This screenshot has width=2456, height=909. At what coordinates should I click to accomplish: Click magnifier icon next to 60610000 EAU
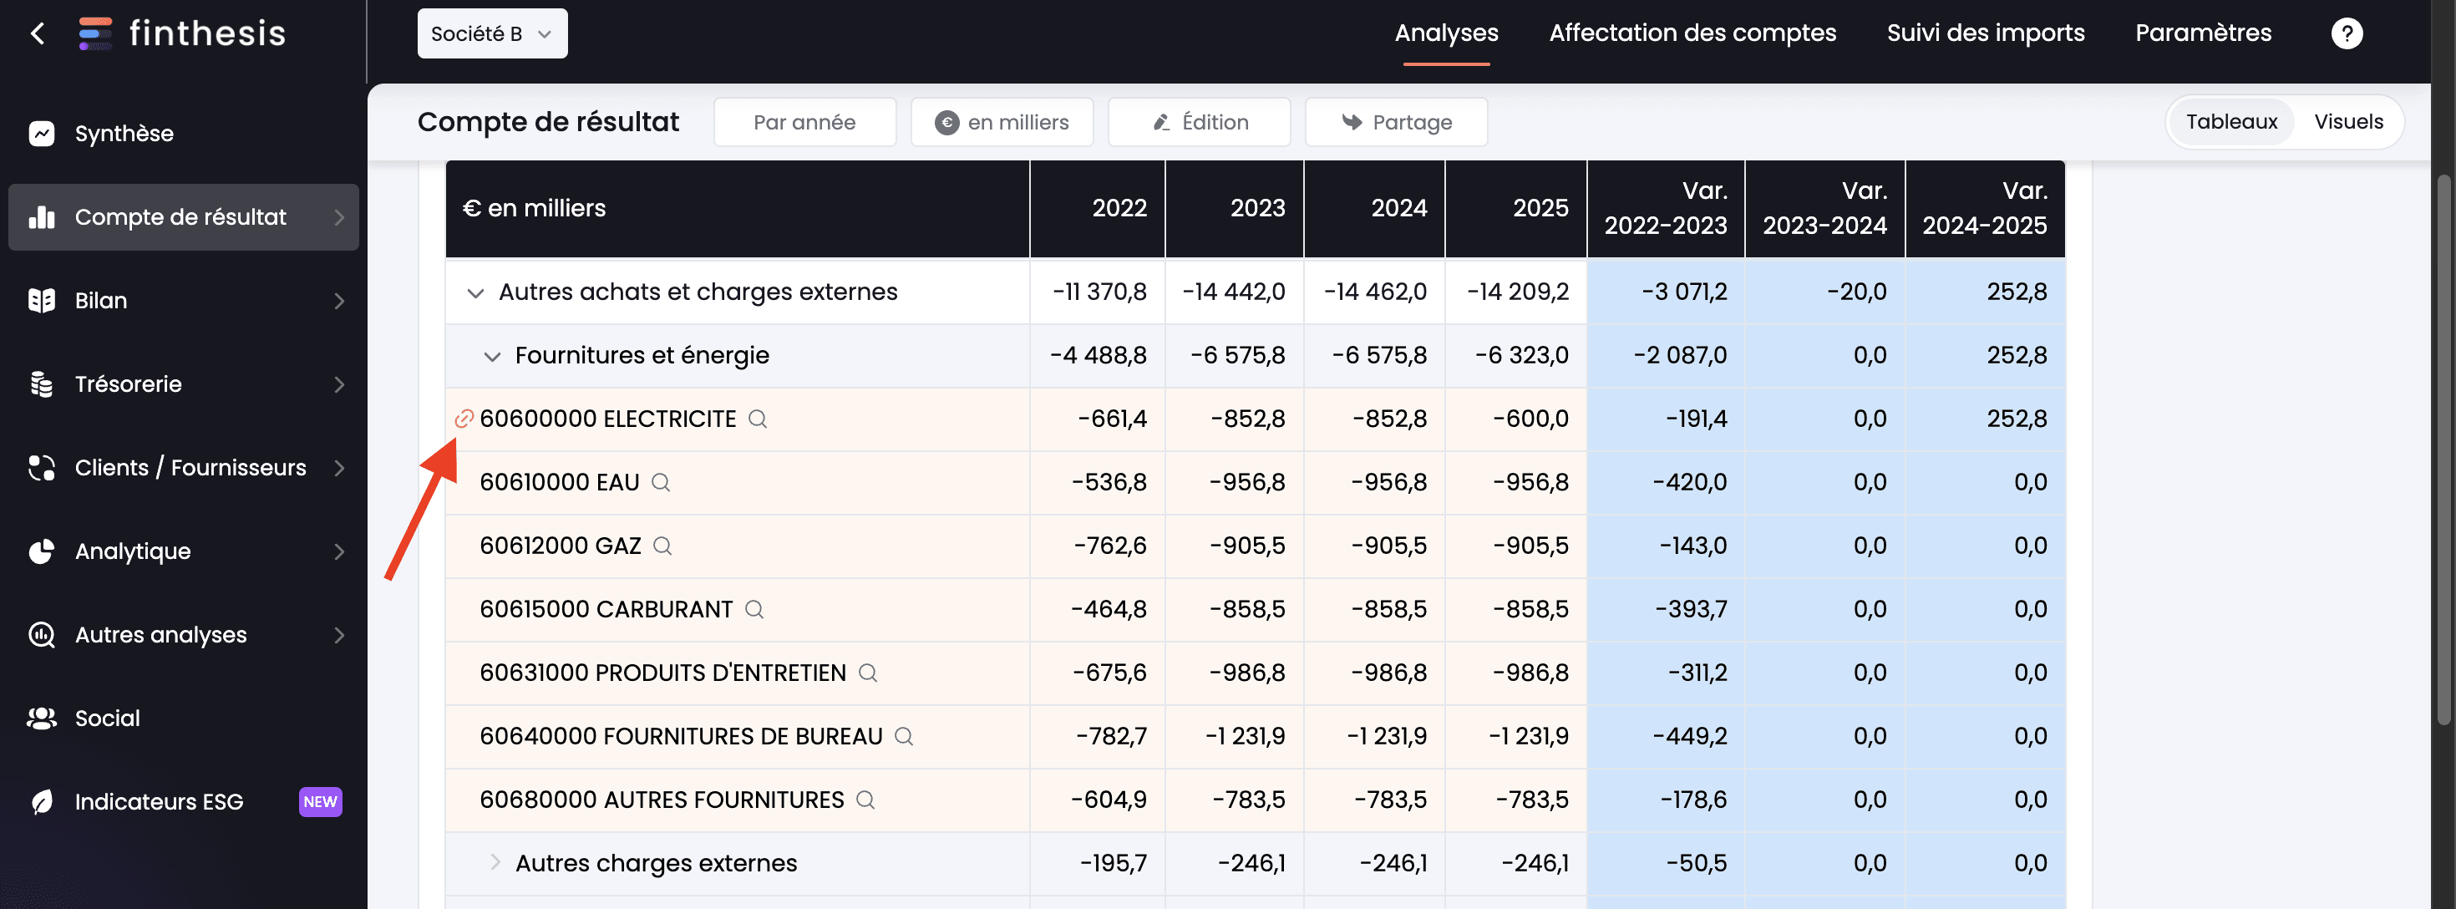pyautogui.click(x=660, y=483)
